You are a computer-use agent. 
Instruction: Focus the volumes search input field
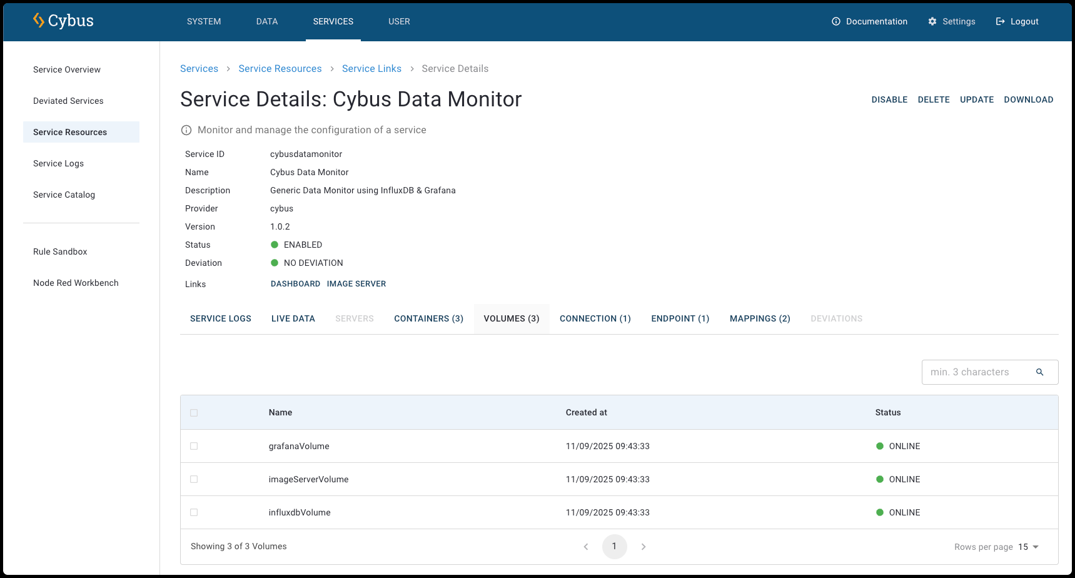click(x=976, y=372)
